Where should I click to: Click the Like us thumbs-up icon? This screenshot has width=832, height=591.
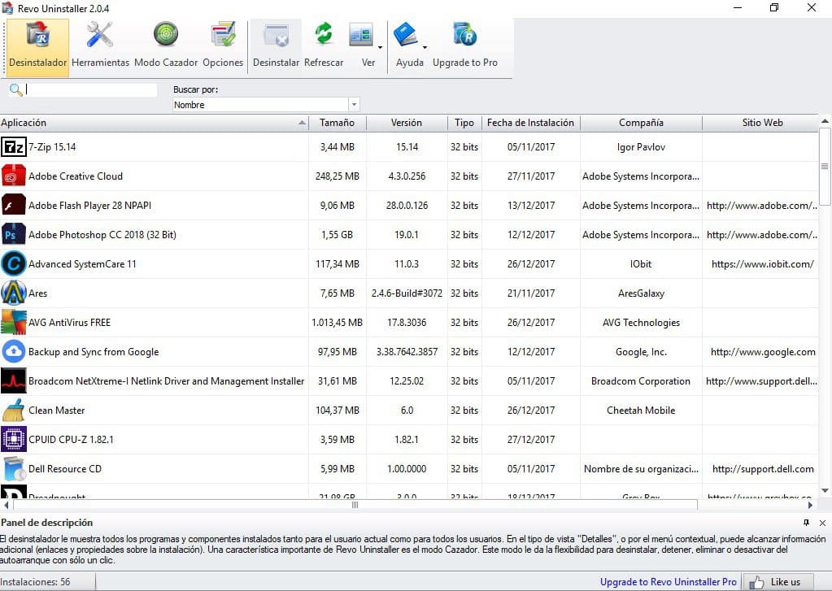[x=756, y=583]
